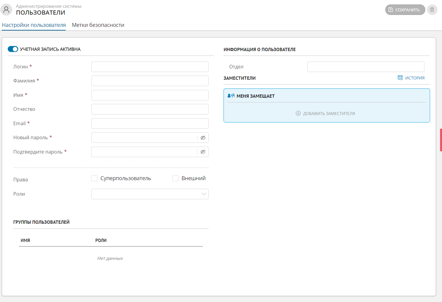The width and height of the screenshot is (442, 302).
Task: Click the user avatar icon in header
Action: tap(6, 10)
